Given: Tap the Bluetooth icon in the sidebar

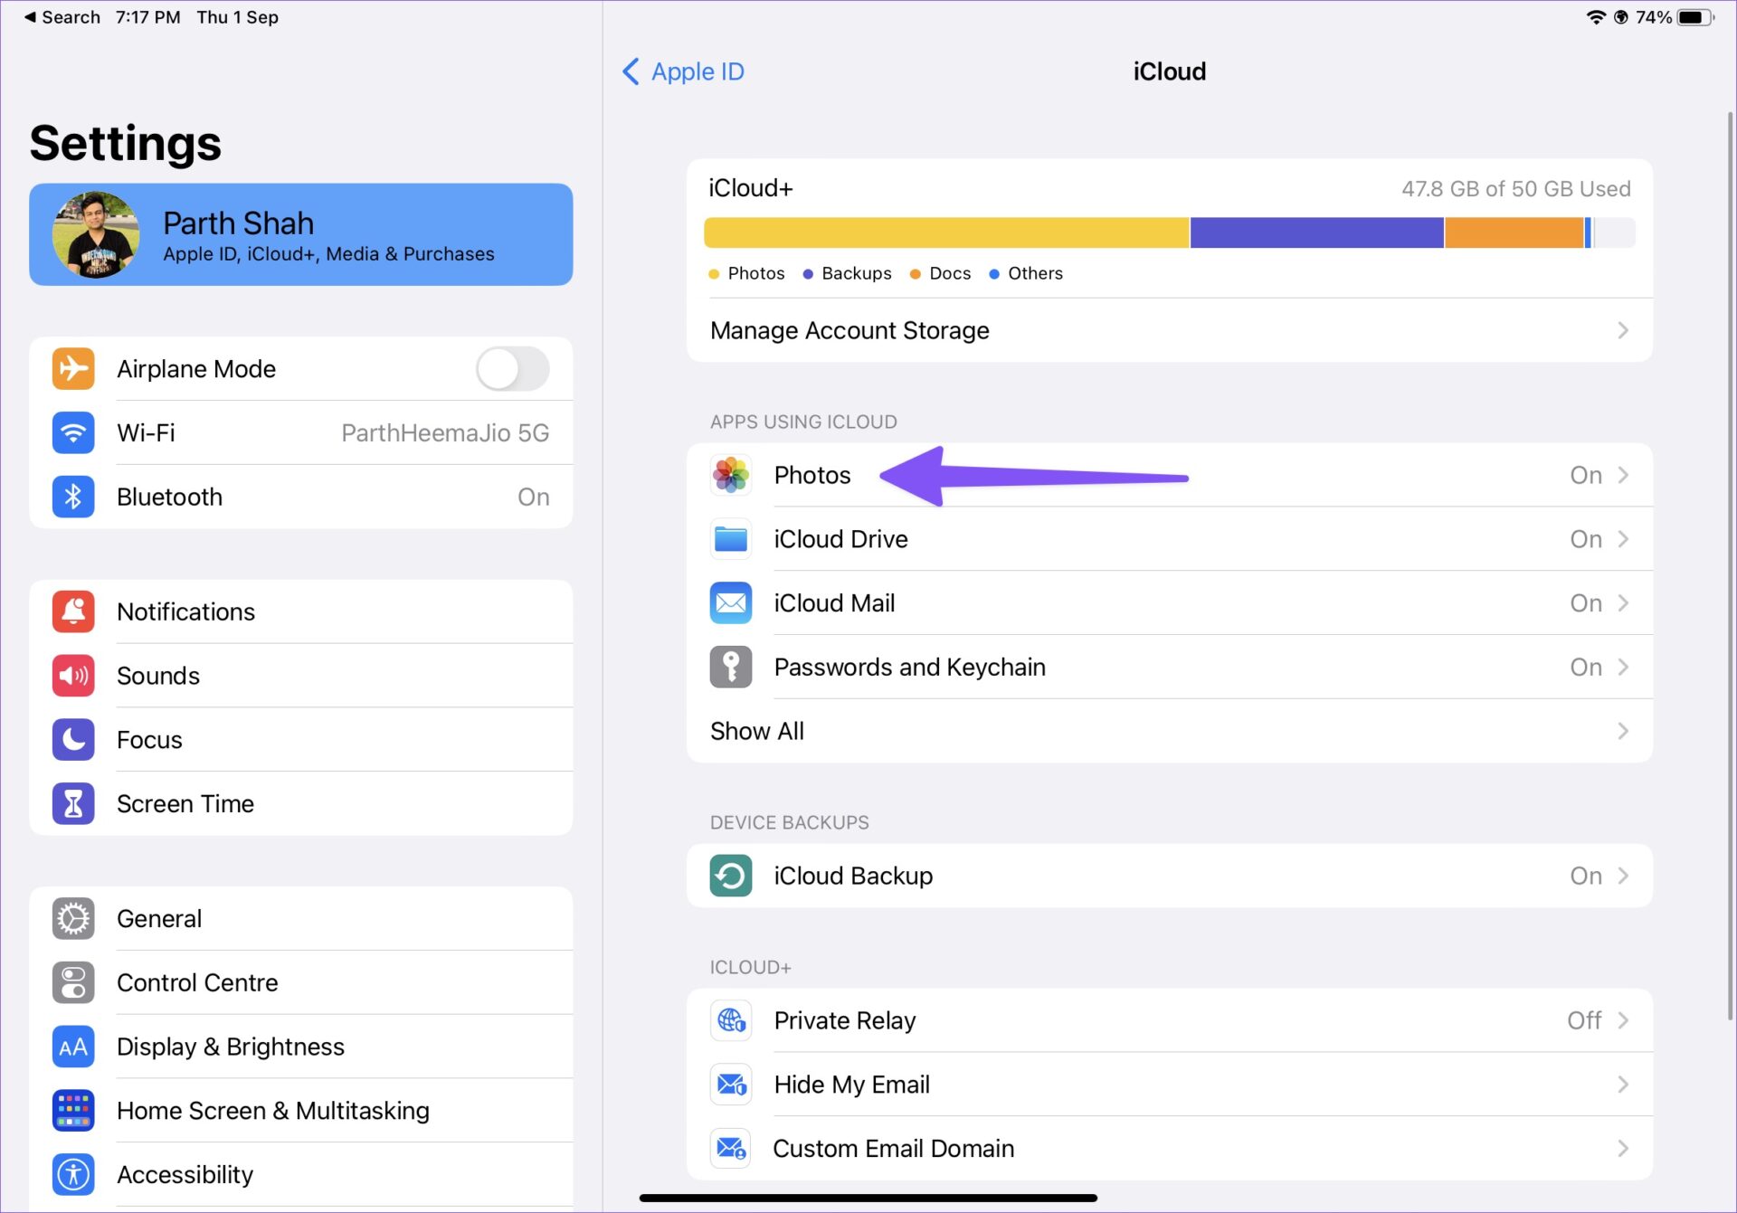Looking at the screenshot, I should (73, 496).
